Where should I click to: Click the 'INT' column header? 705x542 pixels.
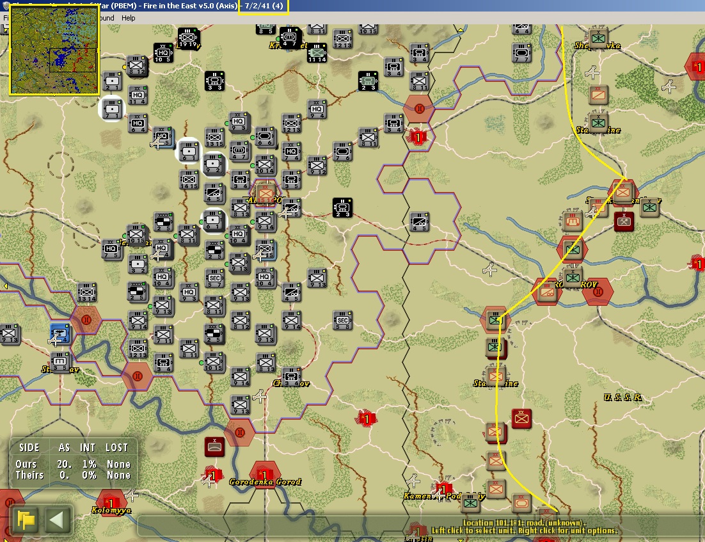88,447
